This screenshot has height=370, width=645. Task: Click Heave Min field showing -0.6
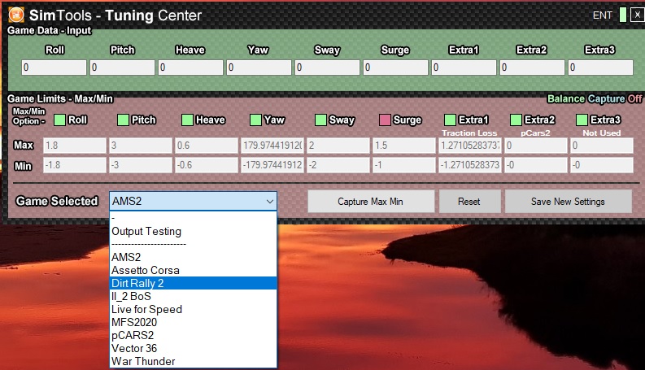pos(206,165)
